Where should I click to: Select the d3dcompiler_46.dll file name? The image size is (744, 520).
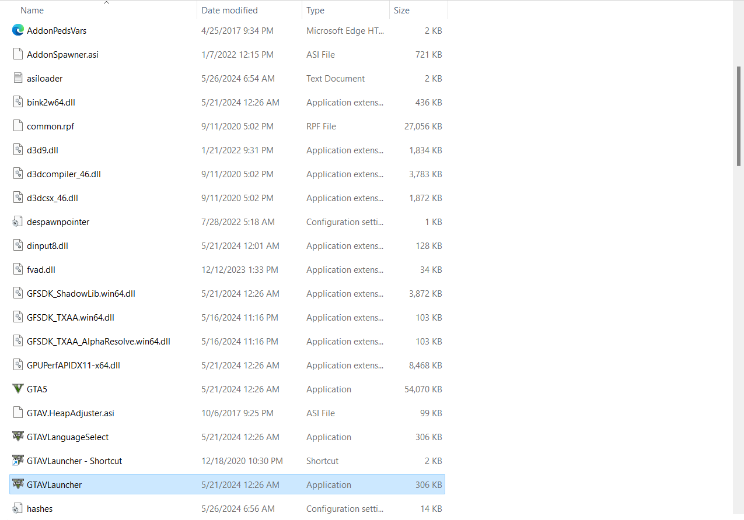tap(64, 174)
